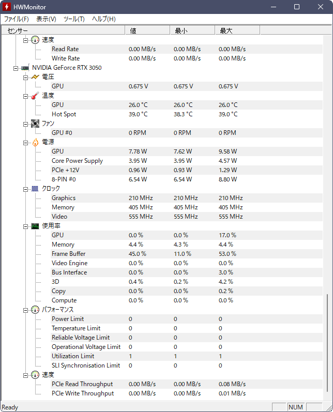Collapse the パフォーマンス performance section
The image size is (333, 412).
coord(25,310)
